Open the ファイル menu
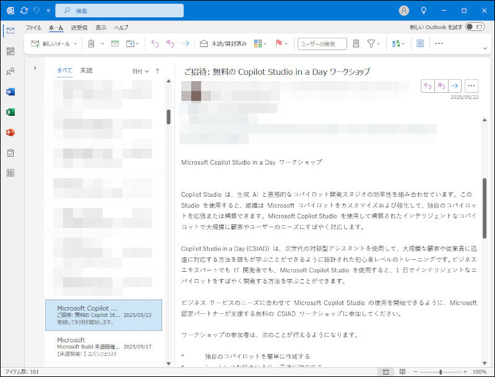Screen dimensions: 495x377 tap(33, 28)
